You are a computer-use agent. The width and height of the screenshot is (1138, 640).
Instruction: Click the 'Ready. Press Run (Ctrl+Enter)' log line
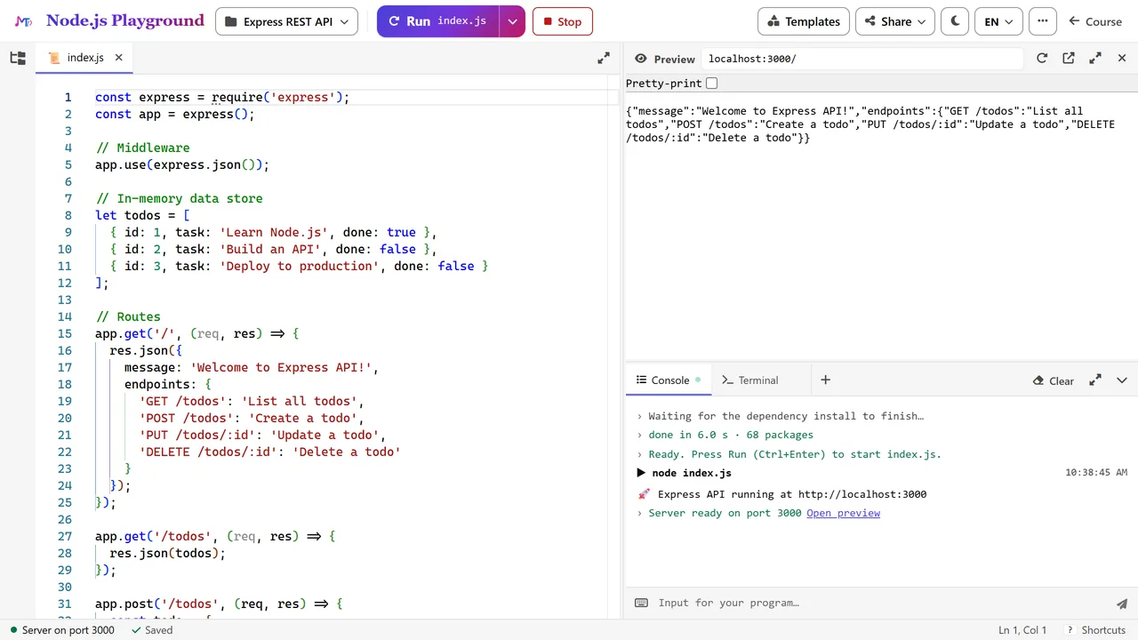tap(795, 454)
